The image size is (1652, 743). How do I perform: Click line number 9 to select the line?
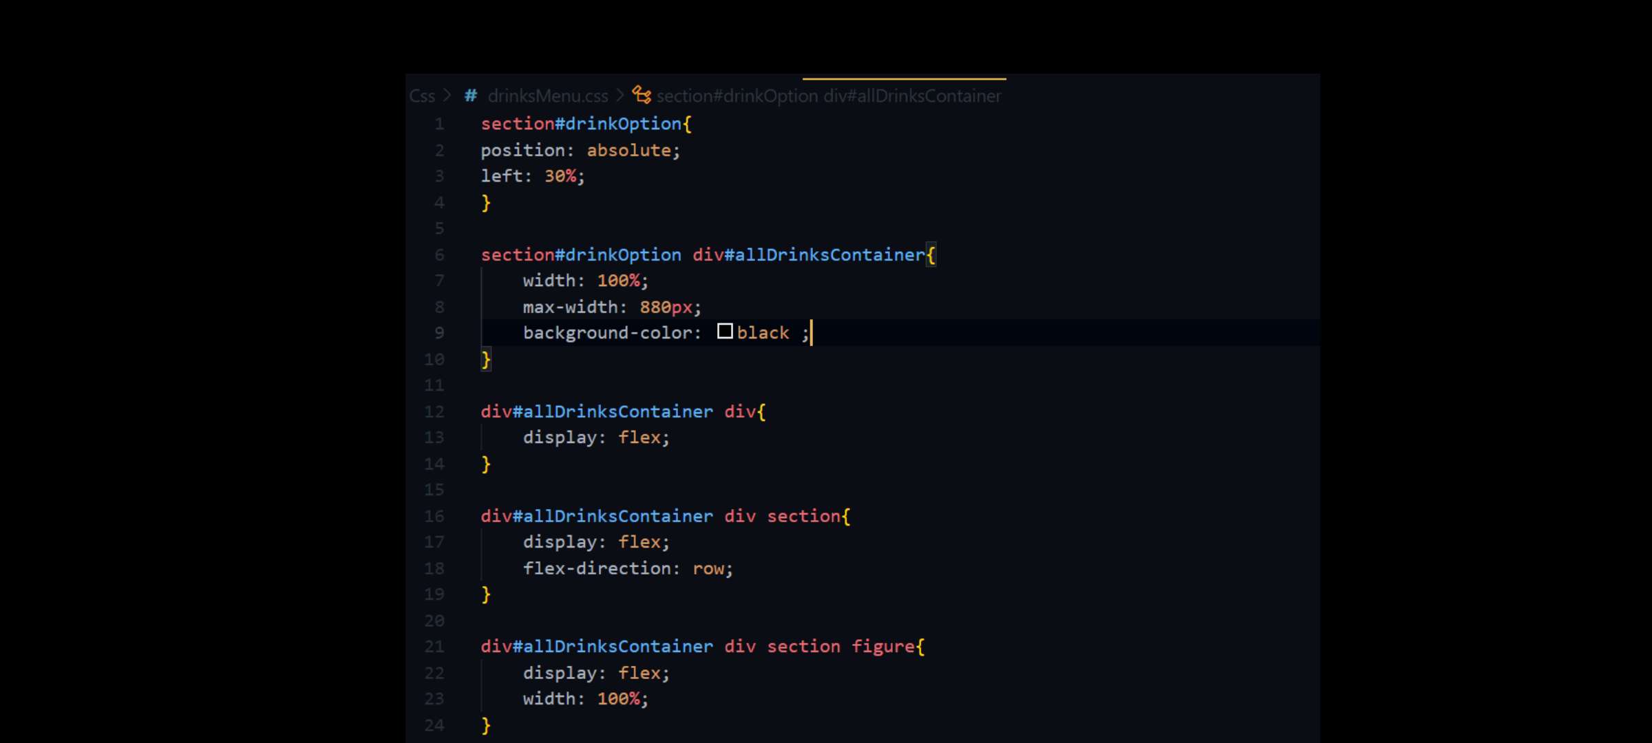pos(439,333)
